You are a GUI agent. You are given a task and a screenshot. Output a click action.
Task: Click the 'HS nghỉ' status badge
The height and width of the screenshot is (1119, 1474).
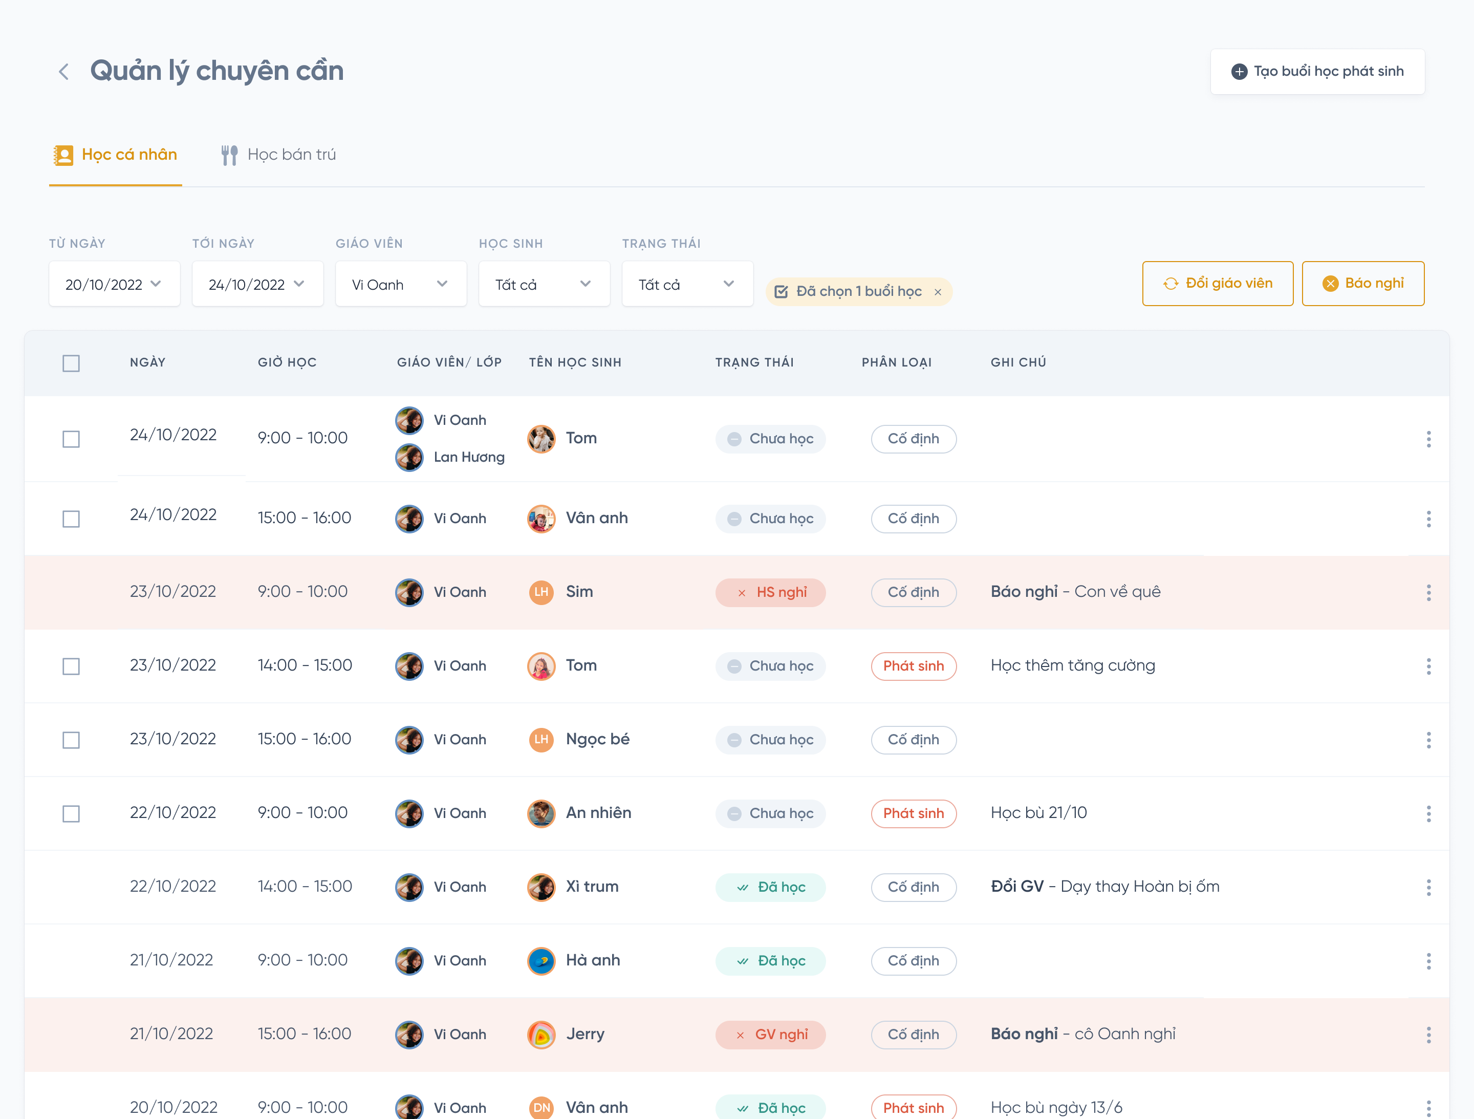tap(770, 592)
